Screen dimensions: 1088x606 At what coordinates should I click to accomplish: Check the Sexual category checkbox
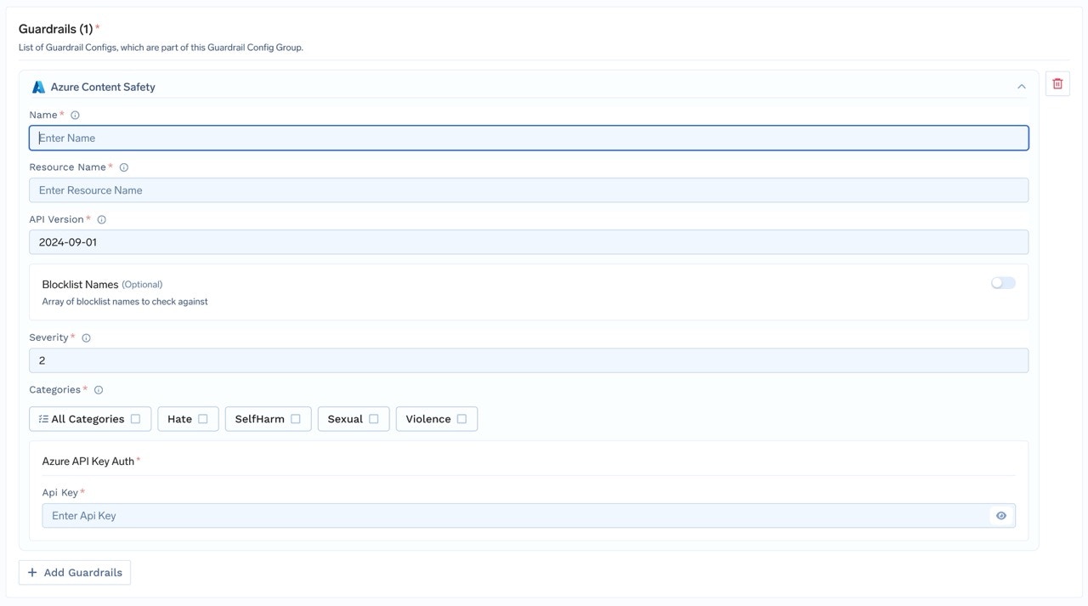tap(373, 419)
